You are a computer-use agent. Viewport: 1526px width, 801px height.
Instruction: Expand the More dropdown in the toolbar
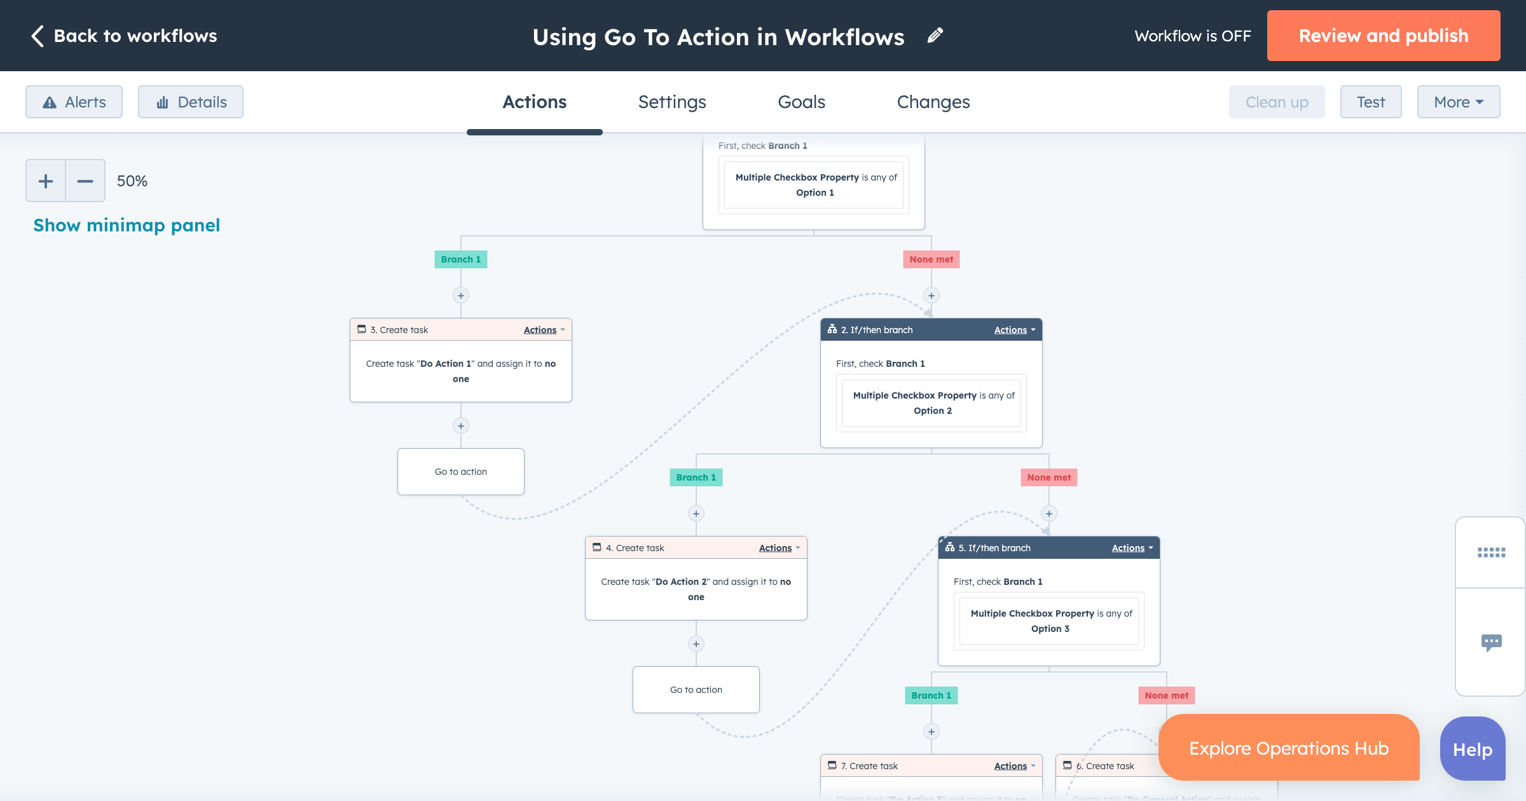coord(1458,101)
